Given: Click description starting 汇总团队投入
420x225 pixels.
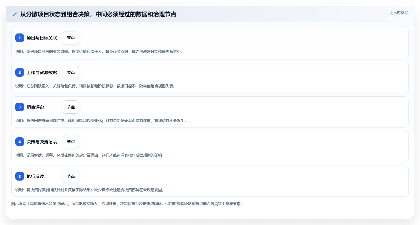Looking at the screenshot, I should (95, 86).
